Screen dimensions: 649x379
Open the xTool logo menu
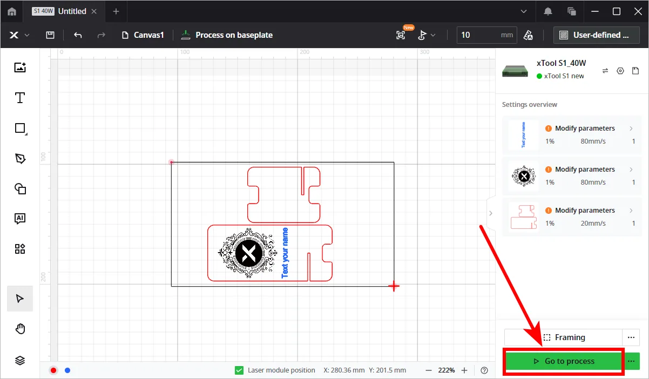(x=19, y=35)
